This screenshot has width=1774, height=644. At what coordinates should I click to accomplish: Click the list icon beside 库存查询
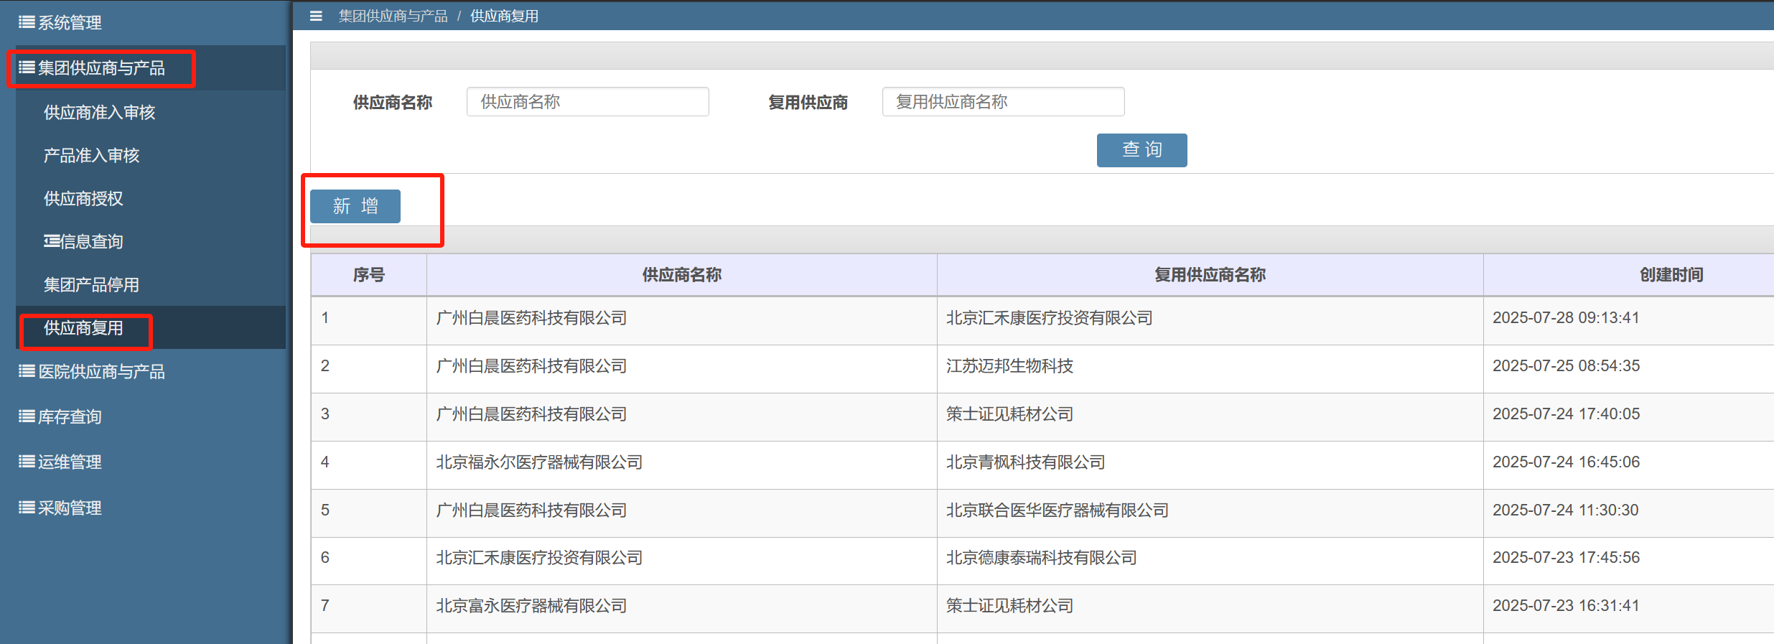[x=27, y=416]
